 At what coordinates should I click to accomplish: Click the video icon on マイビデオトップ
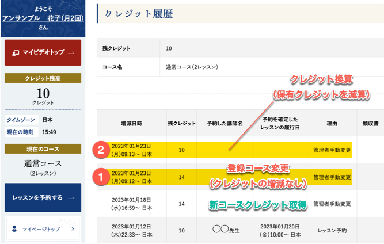18,53
